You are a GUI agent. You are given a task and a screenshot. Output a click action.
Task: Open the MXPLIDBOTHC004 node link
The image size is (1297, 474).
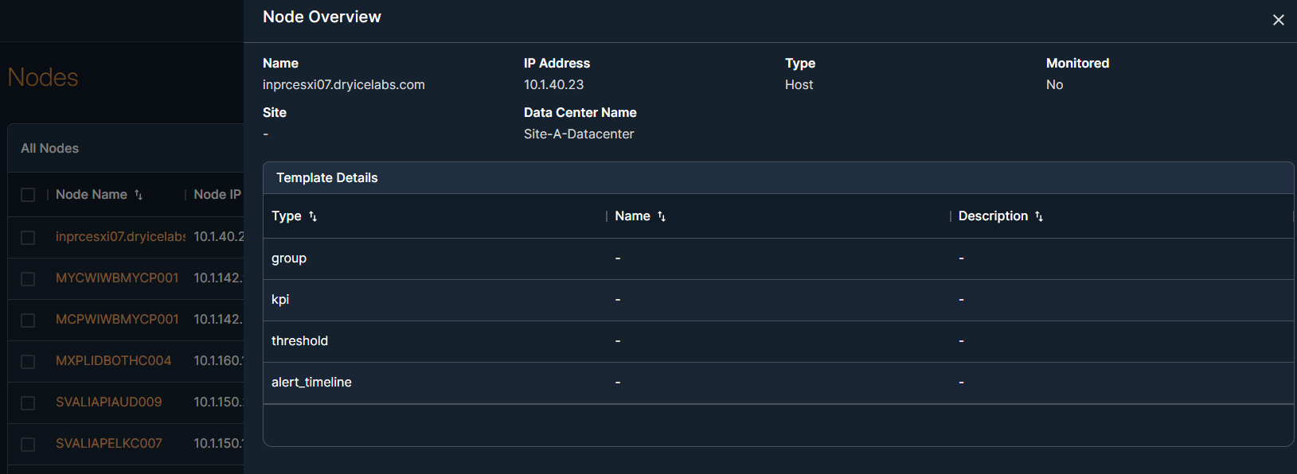click(113, 361)
